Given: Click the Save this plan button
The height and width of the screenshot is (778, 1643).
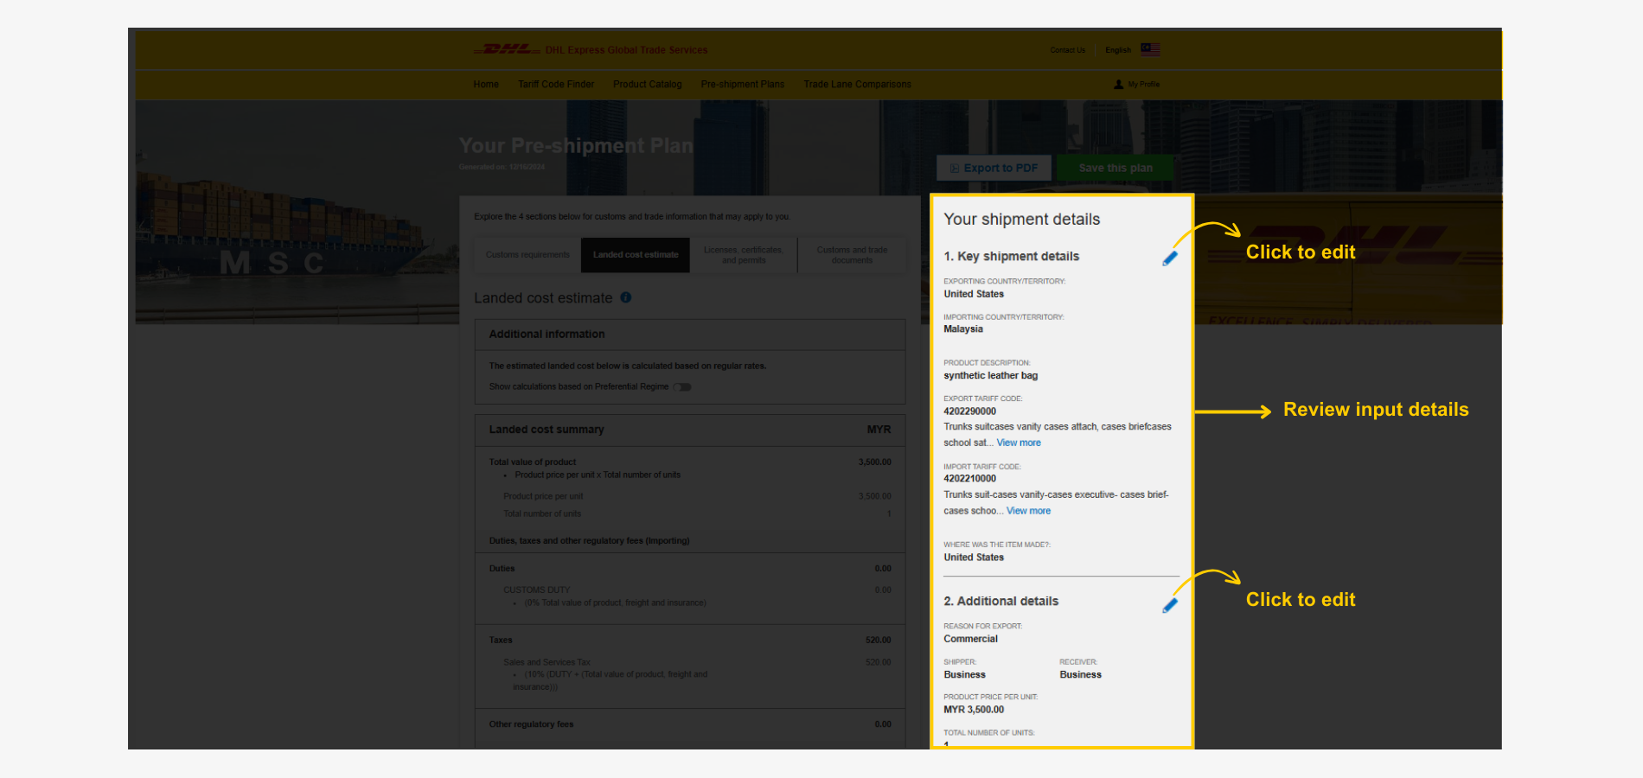Looking at the screenshot, I should click(1116, 168).
